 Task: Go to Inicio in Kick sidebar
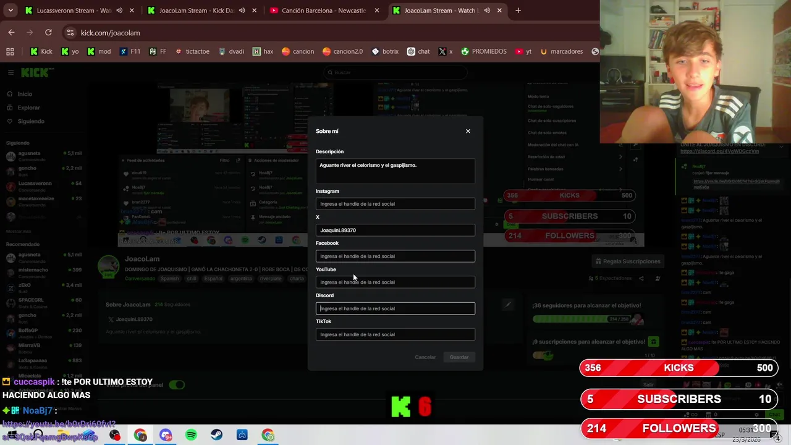[x=25, y=94]
